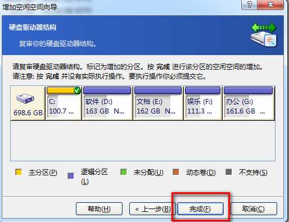Click the gray 不支持(S) legend swatch
Image resolution: width=289 pixels, height=222 pixels.
229,172
